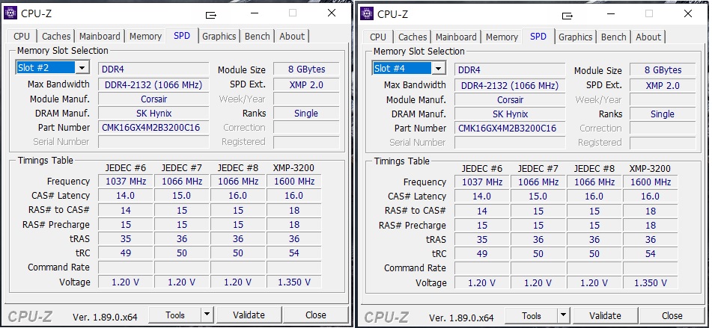Open About tab in right window
The width and height of the screenshot is (712, 328).
pos(648,37)
